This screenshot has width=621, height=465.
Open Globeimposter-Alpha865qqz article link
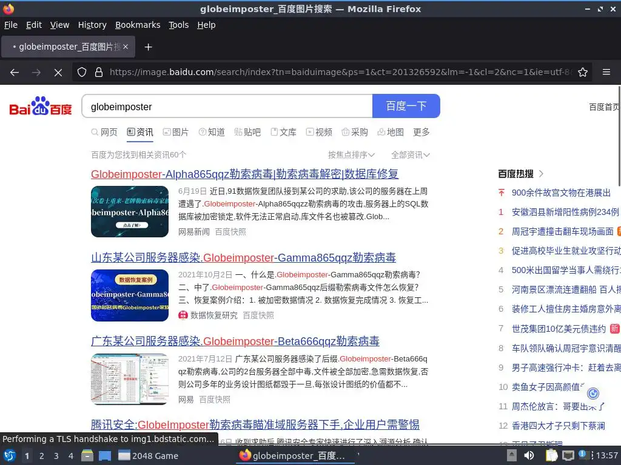click(245, 174)
